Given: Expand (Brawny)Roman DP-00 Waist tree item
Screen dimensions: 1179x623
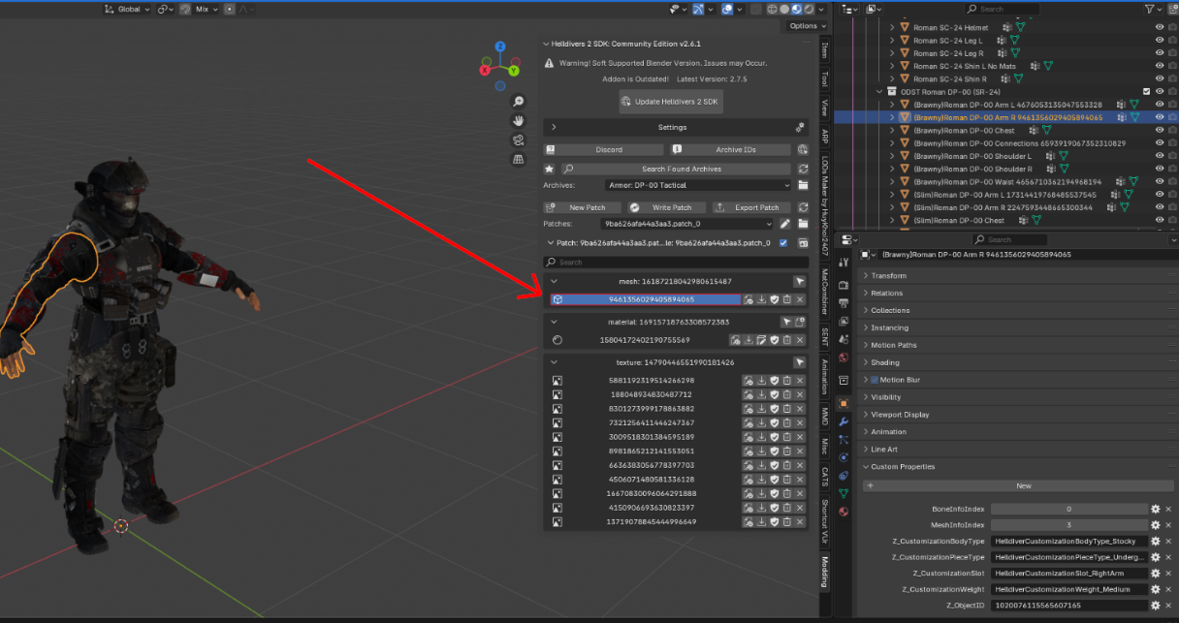Looking at the screenshot, I should click(x=893, y=181).
